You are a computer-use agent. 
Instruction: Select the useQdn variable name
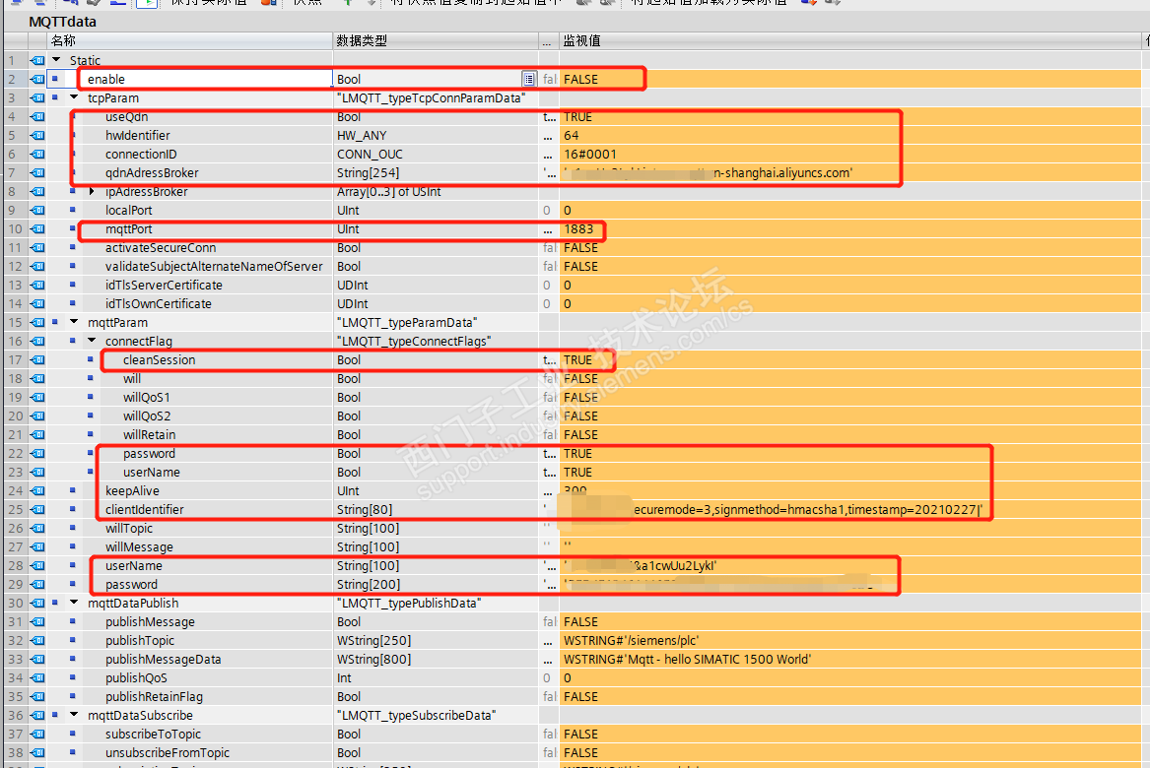[126, 116]
